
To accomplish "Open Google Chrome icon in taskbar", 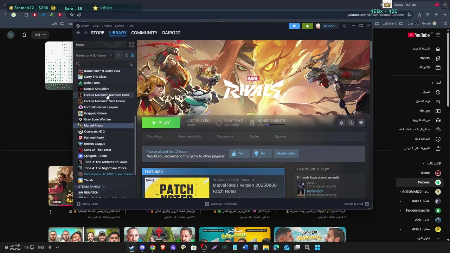I will click(152, 247).
